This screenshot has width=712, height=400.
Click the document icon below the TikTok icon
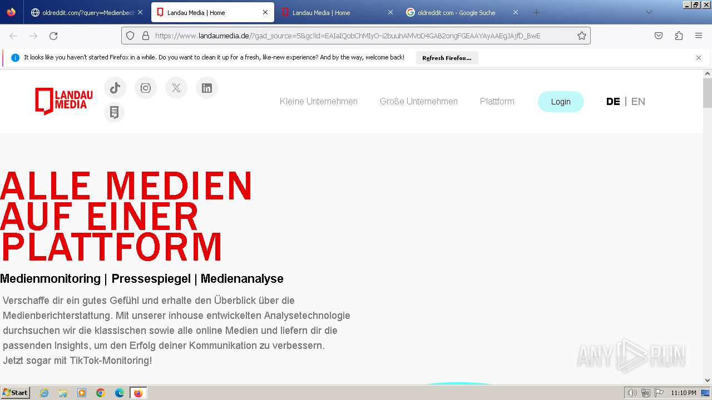point(114,112)
